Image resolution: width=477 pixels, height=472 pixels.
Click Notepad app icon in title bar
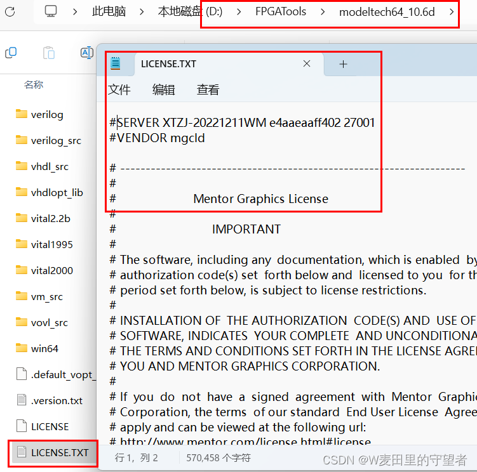click(x=116, y=63)
